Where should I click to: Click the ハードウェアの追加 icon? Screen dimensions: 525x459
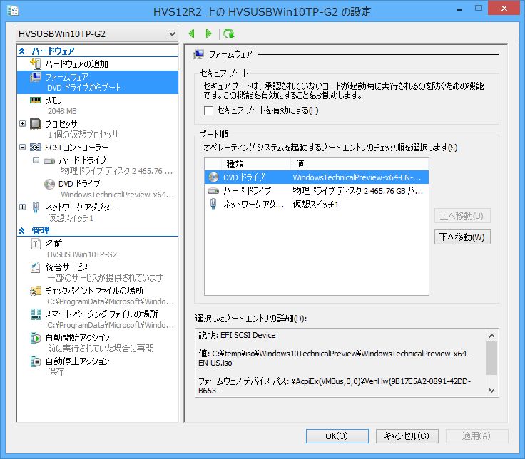[x=36, y=63]
